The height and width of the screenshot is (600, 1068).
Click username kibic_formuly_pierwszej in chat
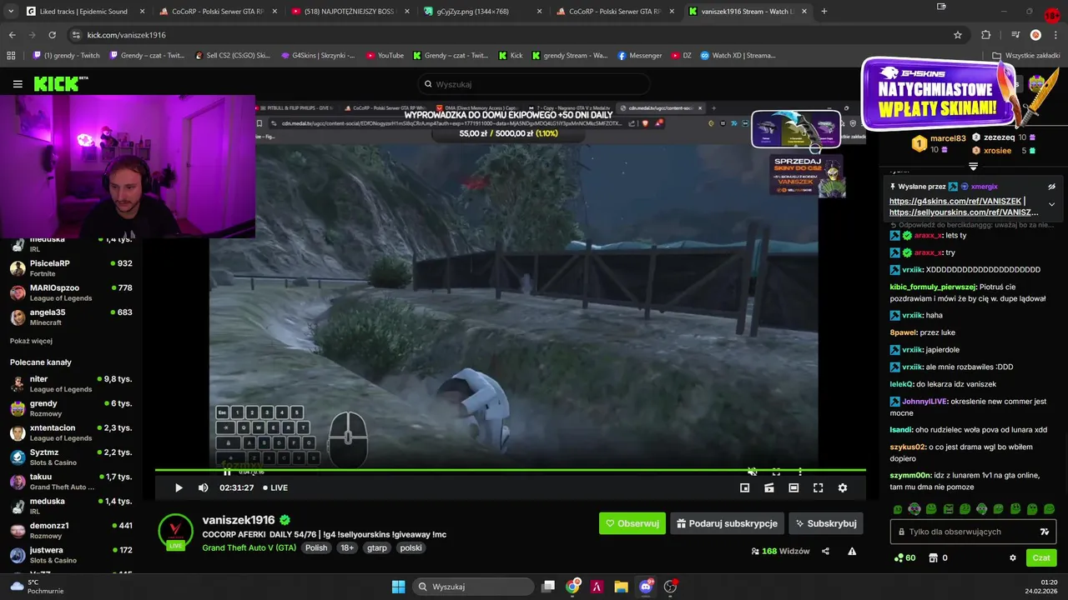point(933,287)
